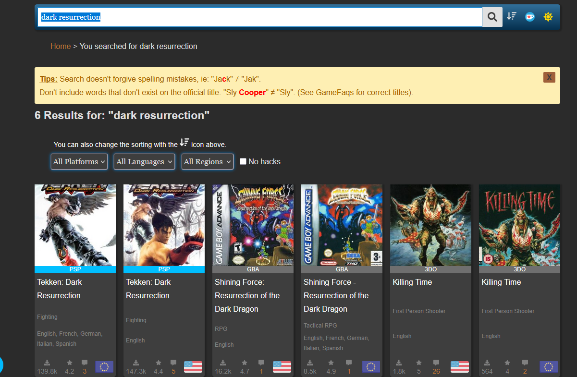Click download icon above 147.3k
Viewport: 577px width, 377px height.
coord(136,363)
